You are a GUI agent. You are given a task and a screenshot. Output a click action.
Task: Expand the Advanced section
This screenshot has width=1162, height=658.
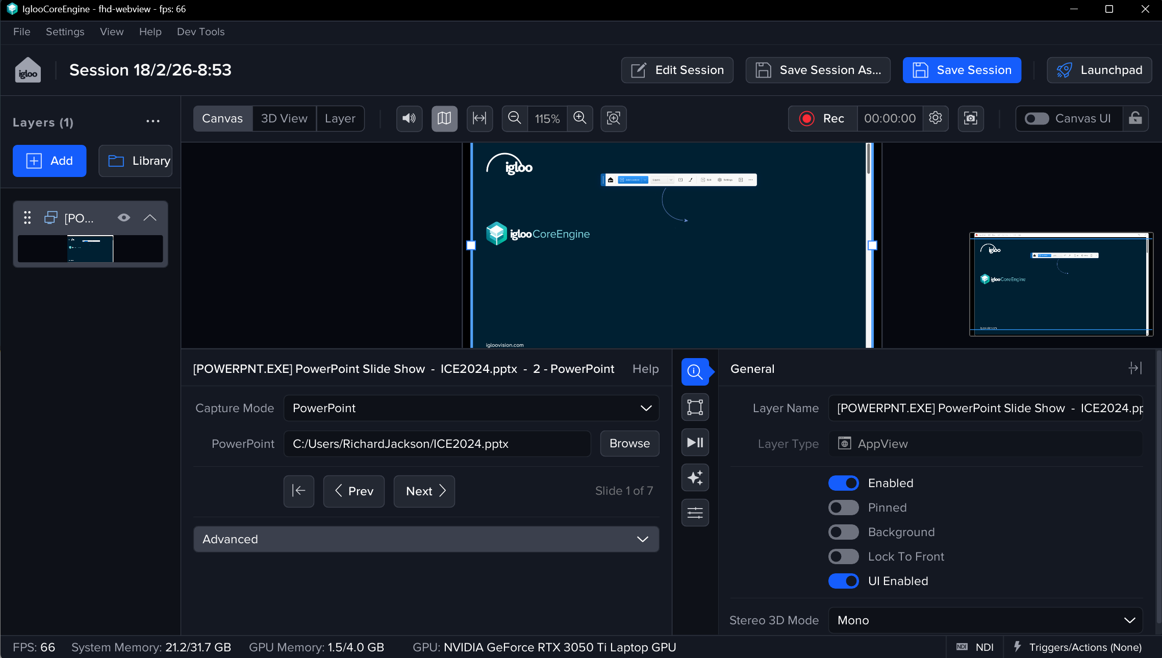(426, 539)
